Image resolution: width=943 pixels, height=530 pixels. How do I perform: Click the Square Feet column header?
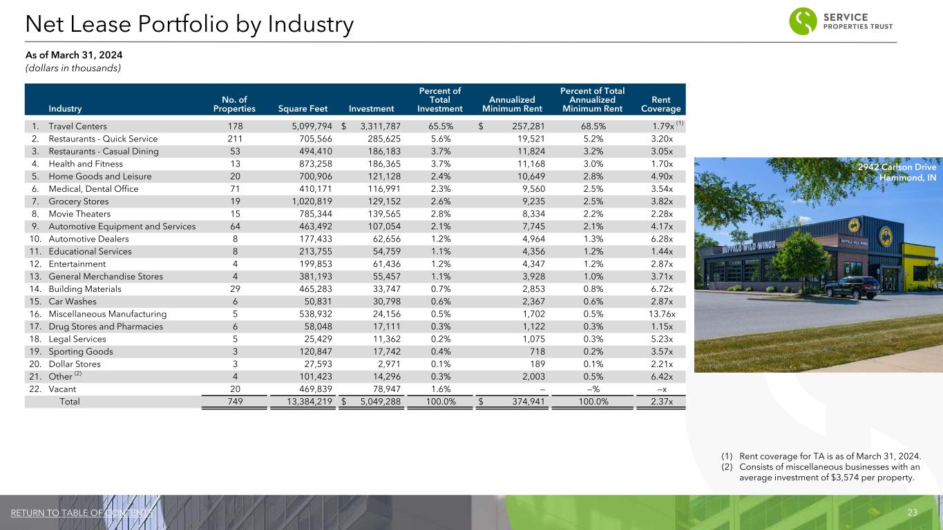(x=301, y=109)
